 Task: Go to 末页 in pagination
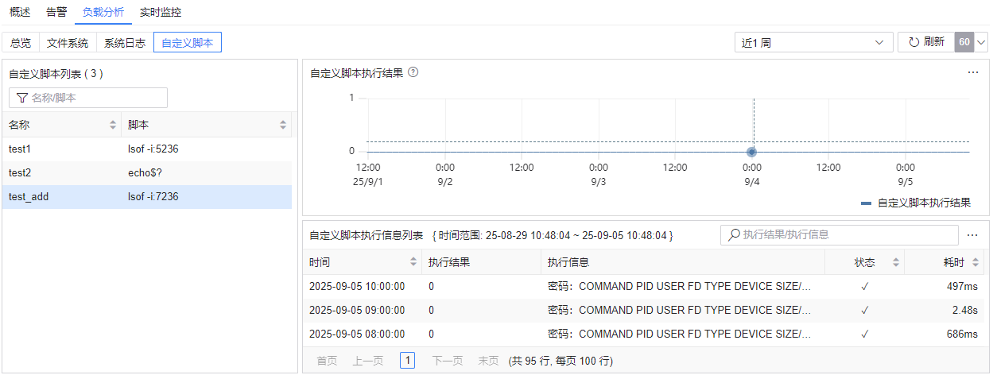pyautogui.click(x=488, y=361)
